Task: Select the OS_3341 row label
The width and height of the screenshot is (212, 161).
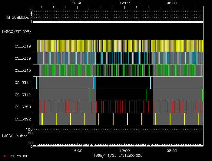Action: tap(23, 82)
